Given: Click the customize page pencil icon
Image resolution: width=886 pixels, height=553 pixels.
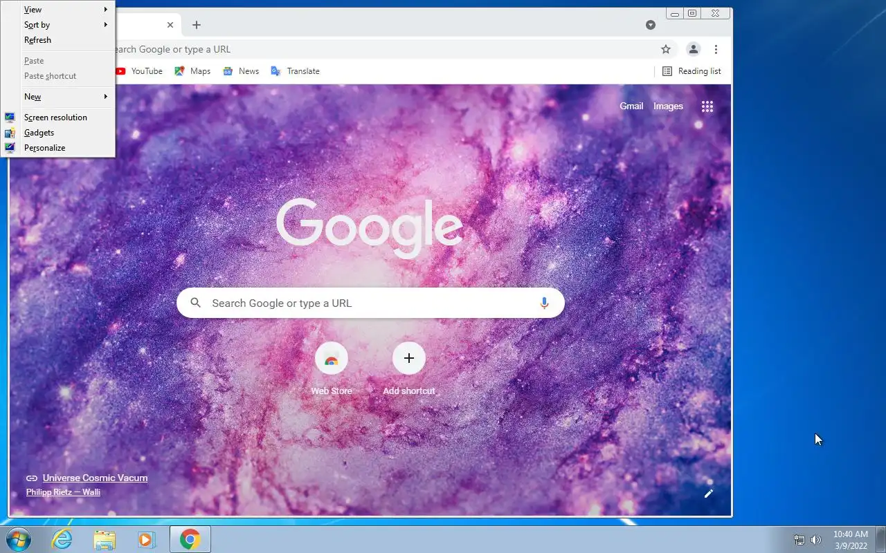Looking at the screenshot, I should pyautogui.click(x=709, y=494).
